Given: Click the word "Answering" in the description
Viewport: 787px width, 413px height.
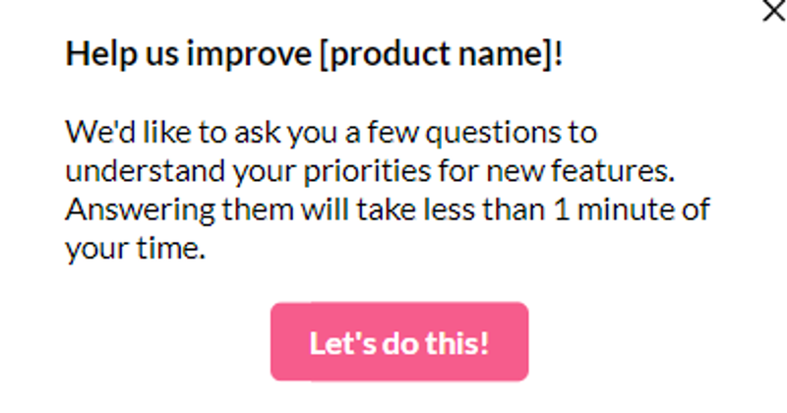Looking at the screenshot, I should (127, 210).
